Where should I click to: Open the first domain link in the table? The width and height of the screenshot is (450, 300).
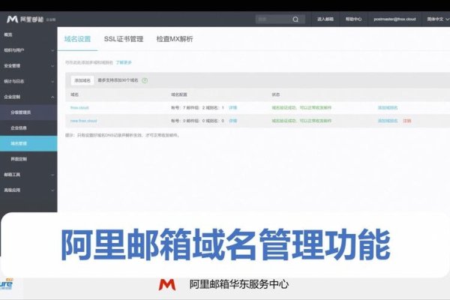[x=79, y=108]
